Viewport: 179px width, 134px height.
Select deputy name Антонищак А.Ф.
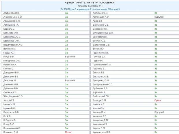[102, 17]
